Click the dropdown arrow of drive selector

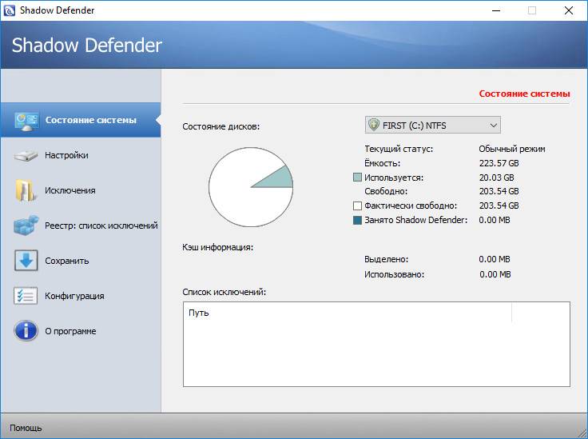tap(494, 126)
